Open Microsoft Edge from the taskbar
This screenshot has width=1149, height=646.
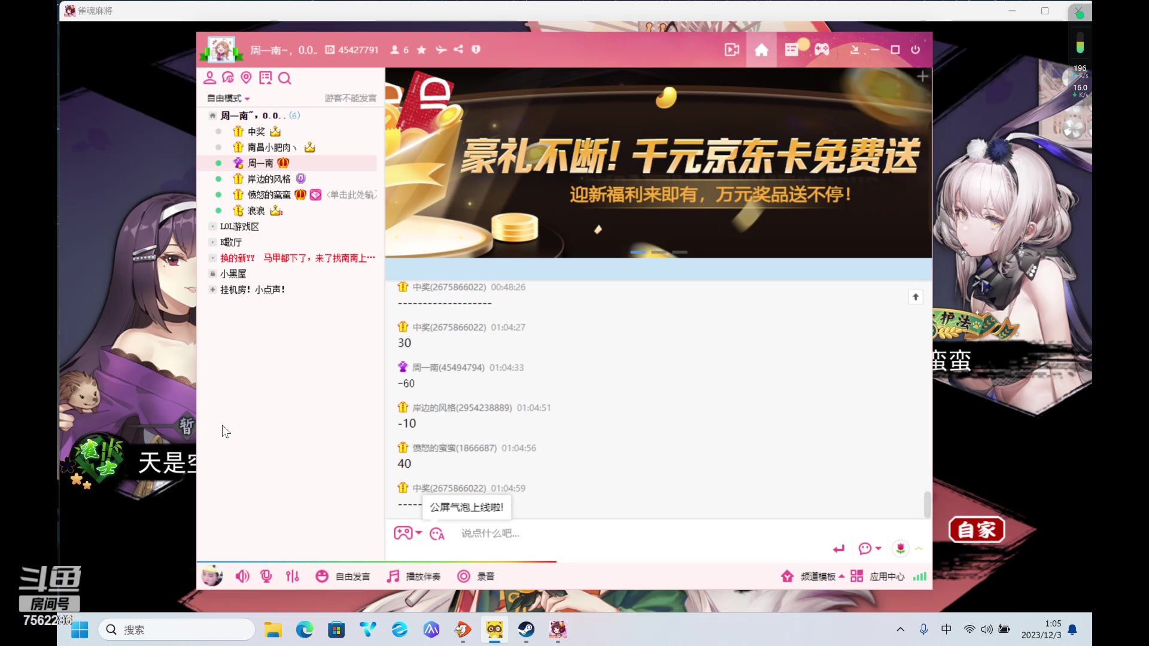[x=305, y=630]
